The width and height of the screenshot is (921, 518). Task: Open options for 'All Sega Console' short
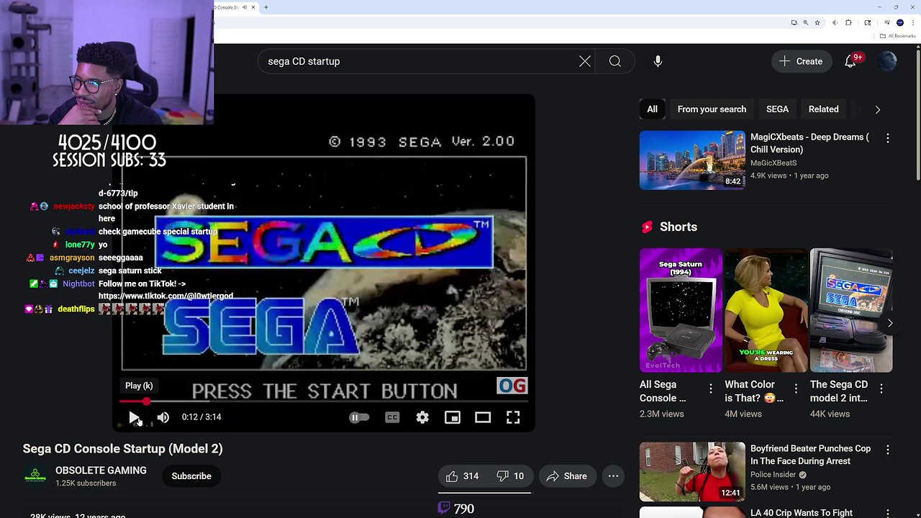pyautogui.click(x=711, y=388)
